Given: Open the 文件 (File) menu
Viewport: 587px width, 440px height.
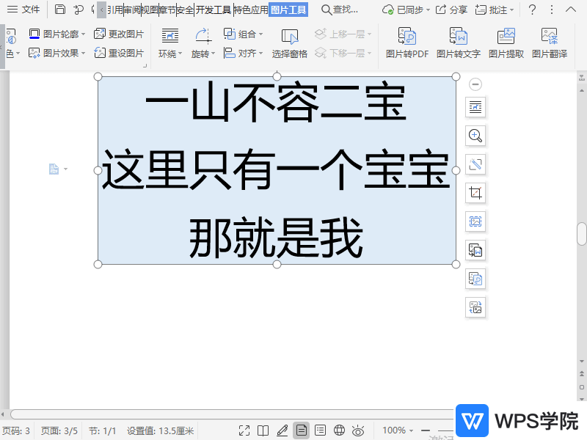Looking at the screenshot, I should coord(23,10).
